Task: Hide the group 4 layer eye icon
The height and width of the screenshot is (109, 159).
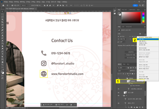Action: click(x=118, y=96)
